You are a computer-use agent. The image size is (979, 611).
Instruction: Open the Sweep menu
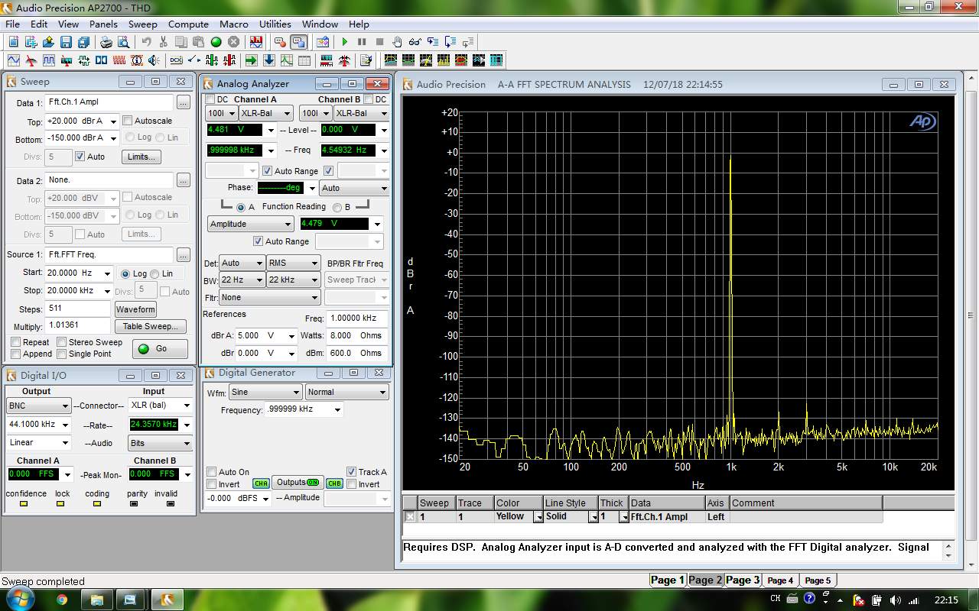[142, 24]
